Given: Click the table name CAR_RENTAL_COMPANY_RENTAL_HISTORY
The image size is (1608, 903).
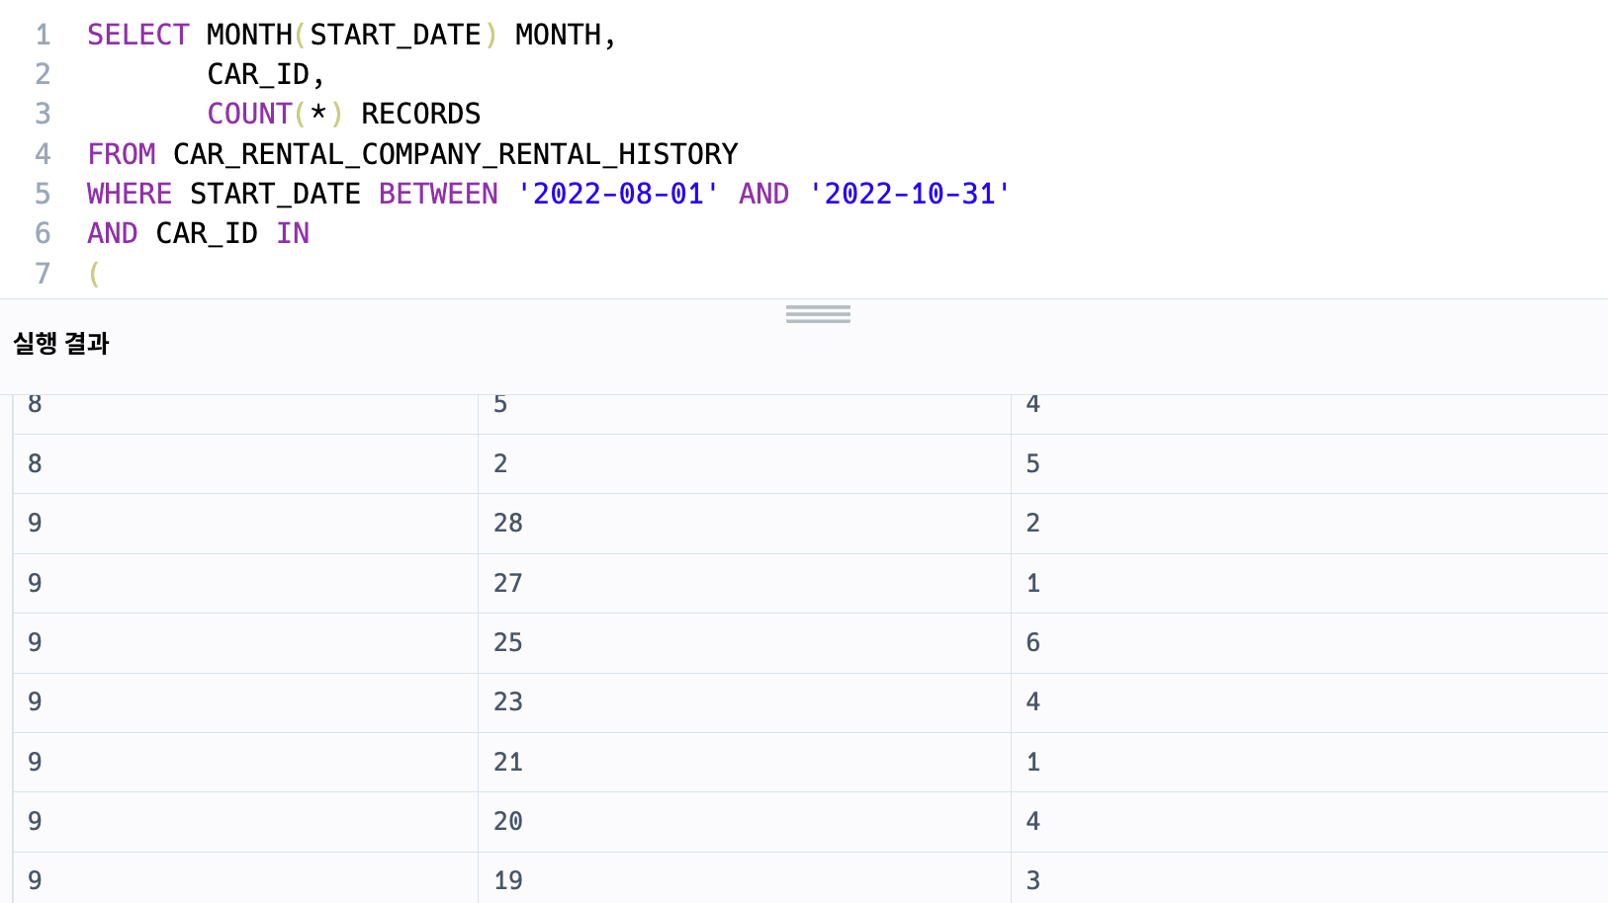Looking at the screenshot, I should coord(455,154).
